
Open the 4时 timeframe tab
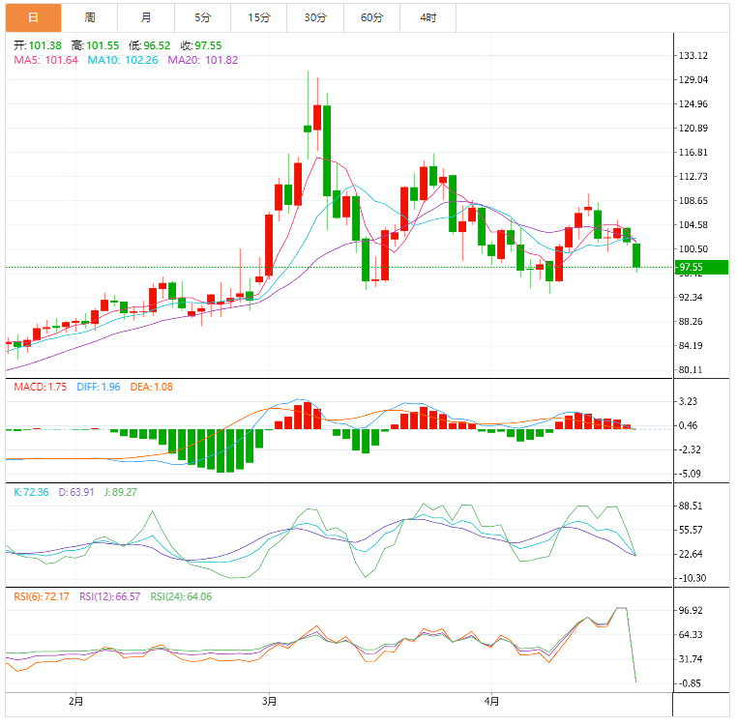coord(428,17)
